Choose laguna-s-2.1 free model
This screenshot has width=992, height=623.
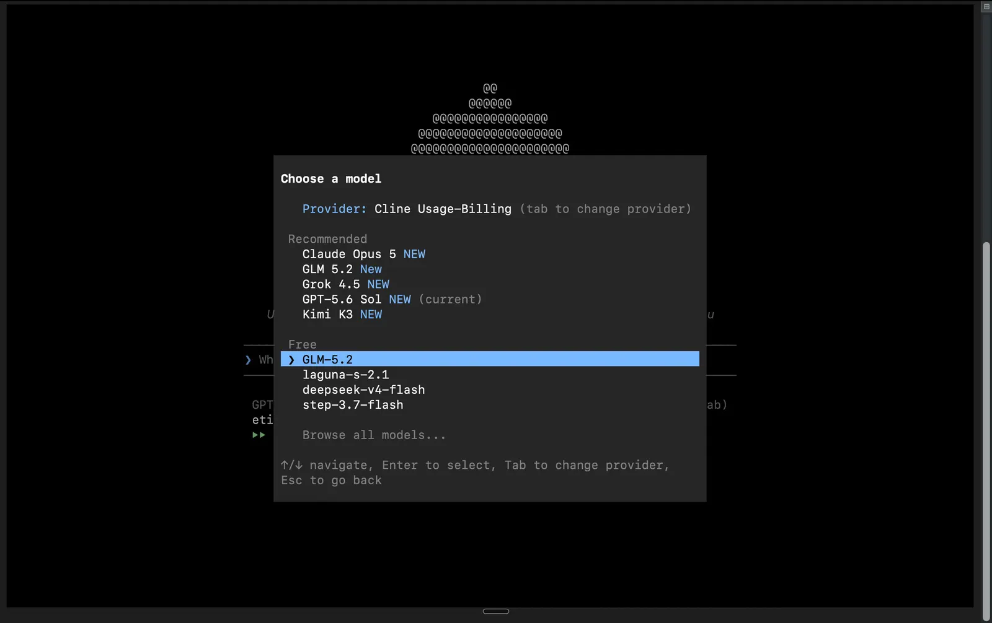tap(345, 375)
